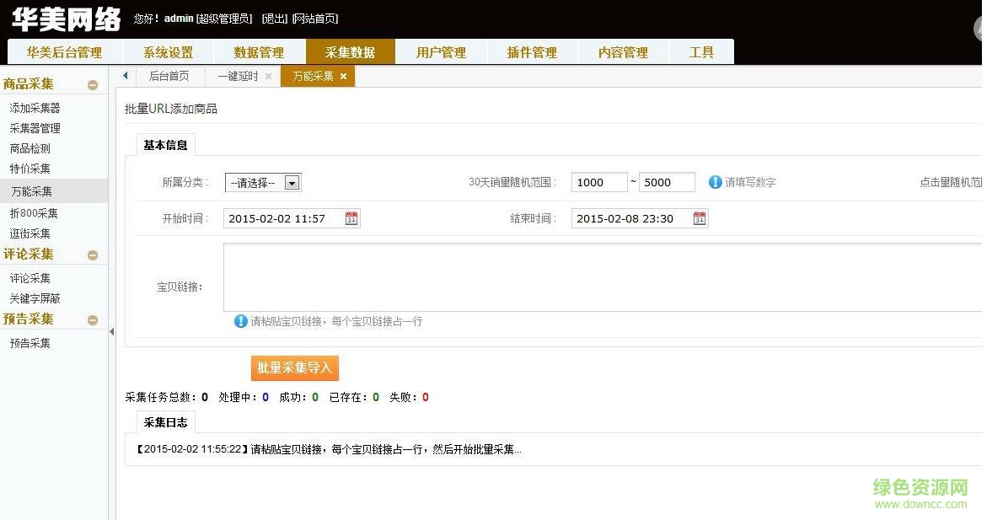
Task: Click the info icon below 宝贝链接 box
Action: (x=241, y=321)
